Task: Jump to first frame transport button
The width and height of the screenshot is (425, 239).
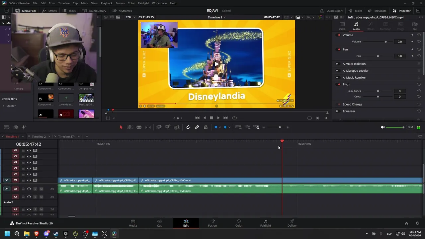Action: point(197,118)
